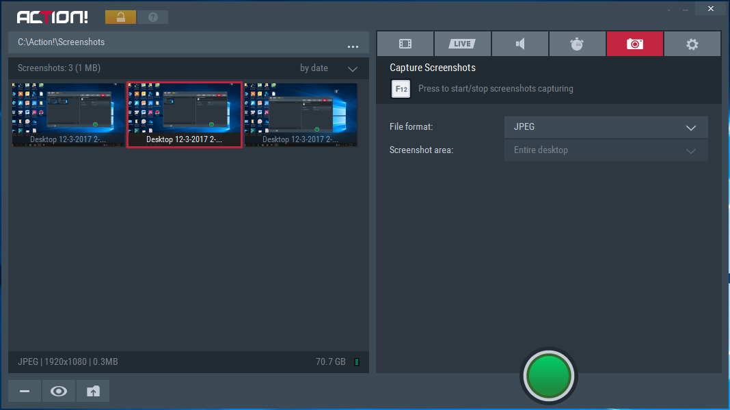Click the C:\Action!\Screenshots folder path
The image size is (730, 410).
coord(62,42)
